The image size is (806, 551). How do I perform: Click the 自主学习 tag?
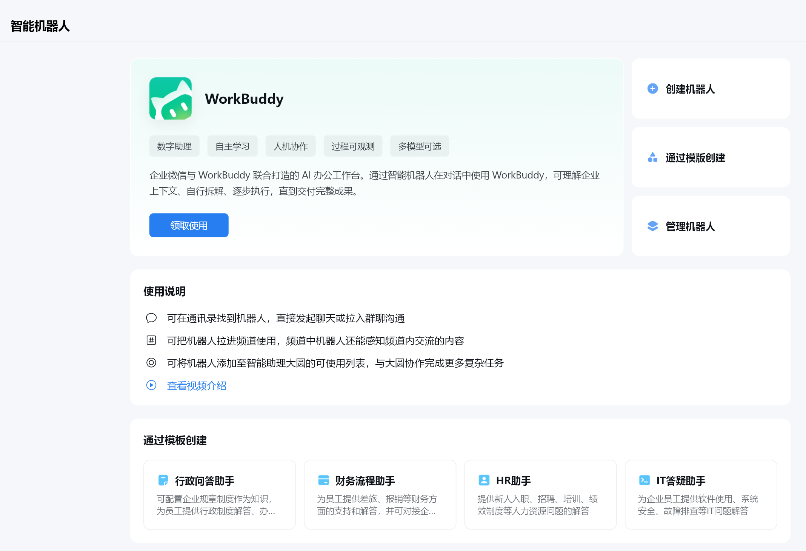232,146
